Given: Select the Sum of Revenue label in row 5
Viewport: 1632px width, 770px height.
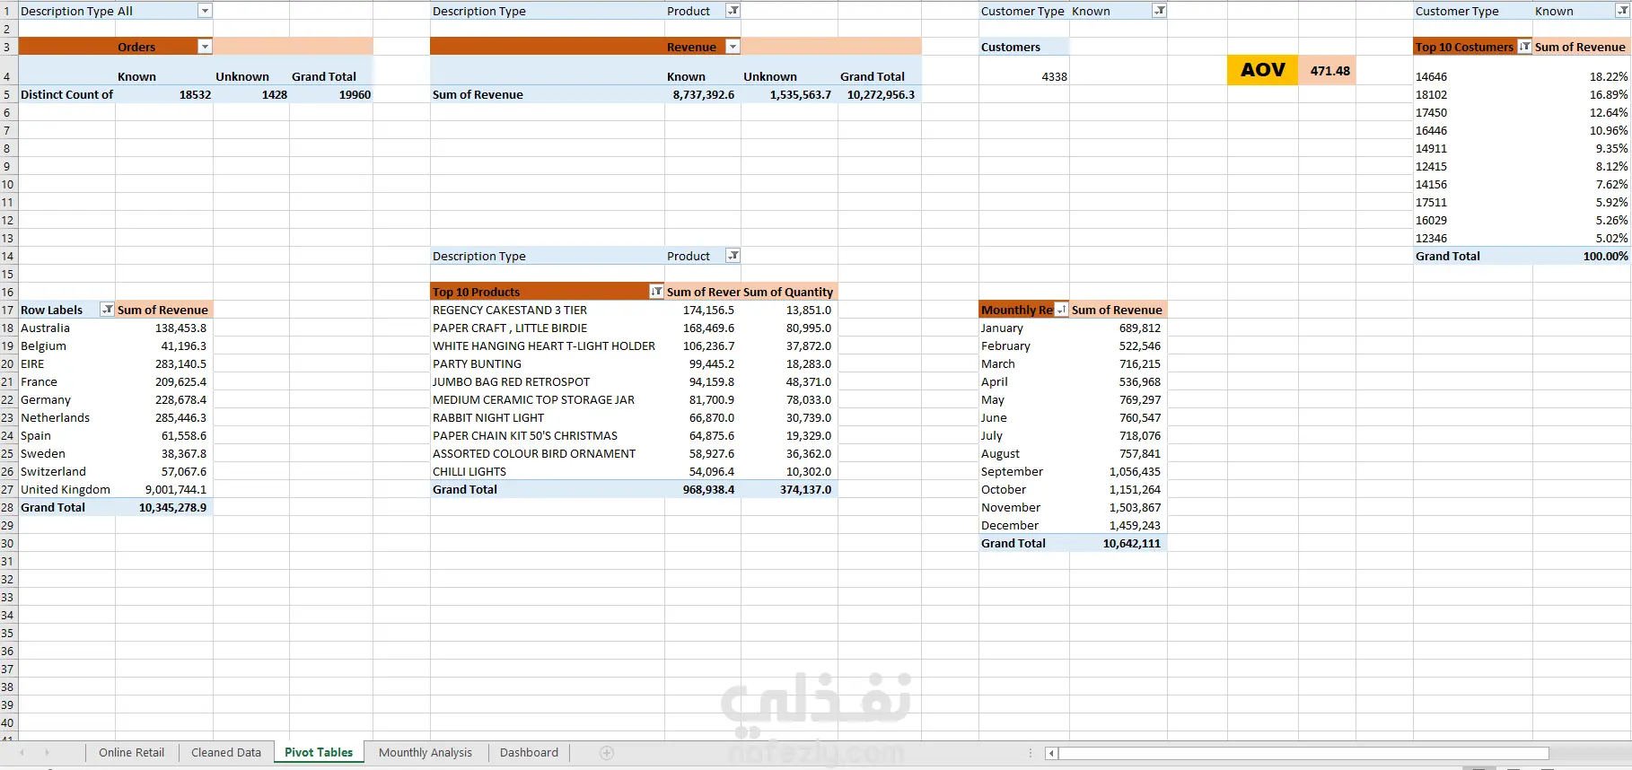Looking at the screenshot, I should pos(548,94).
